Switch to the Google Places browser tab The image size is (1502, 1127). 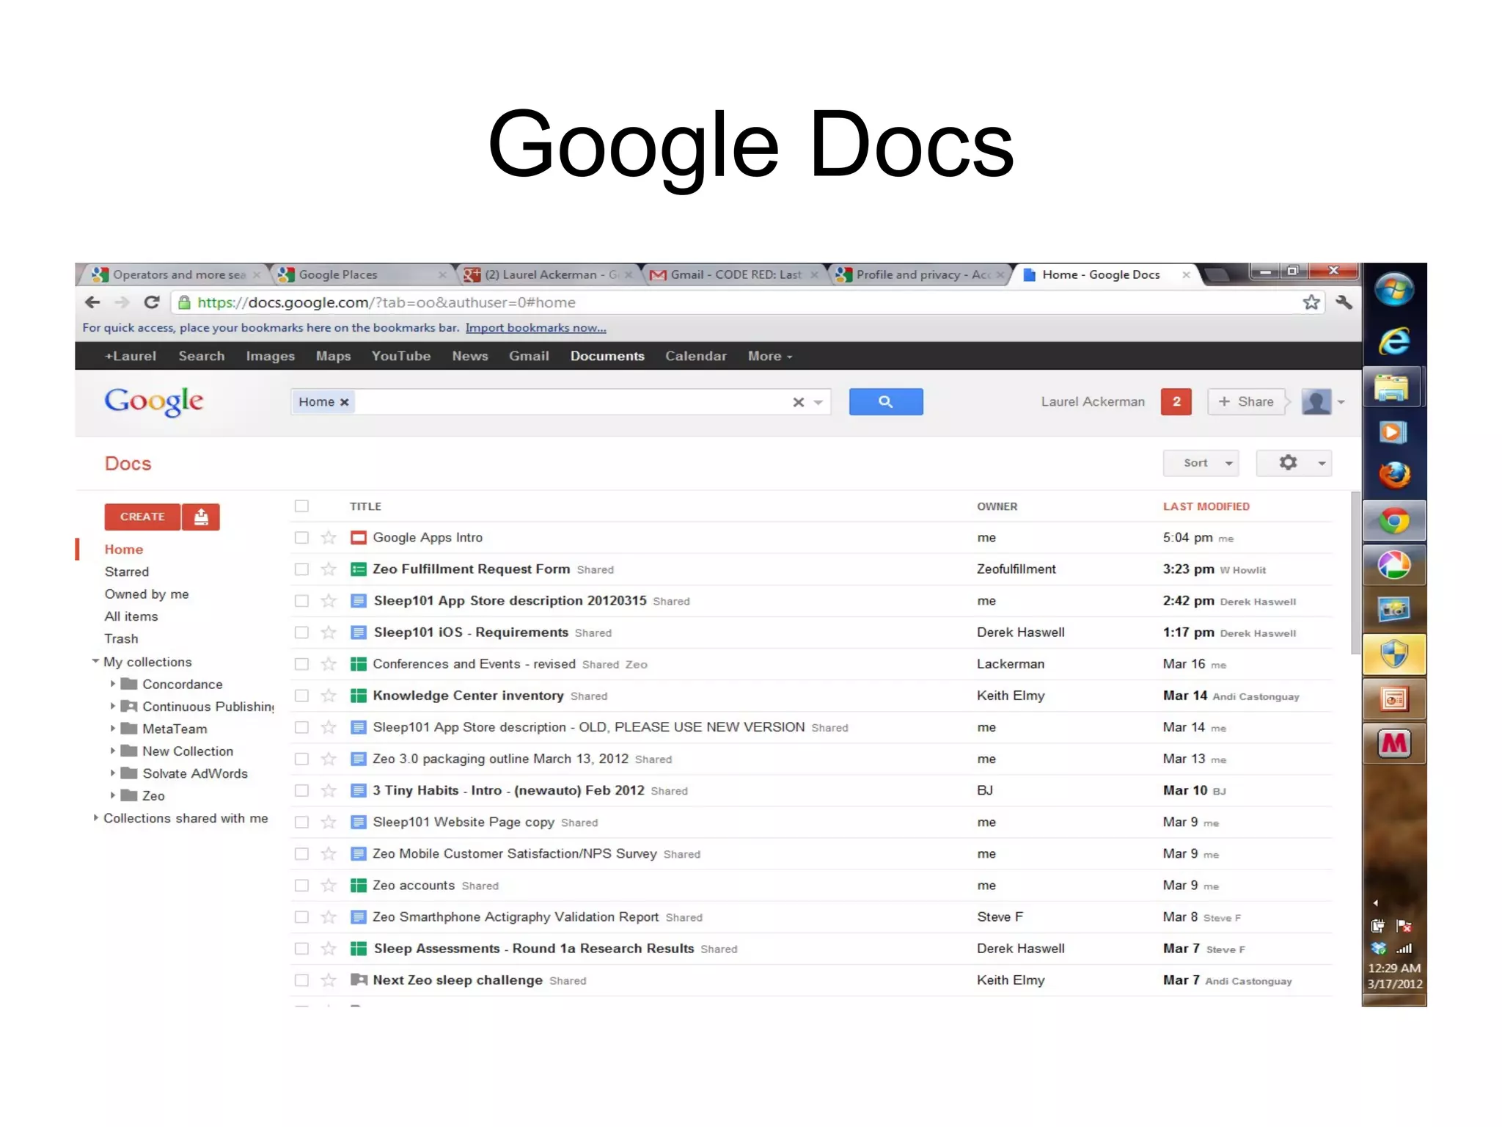pos(362,274)
